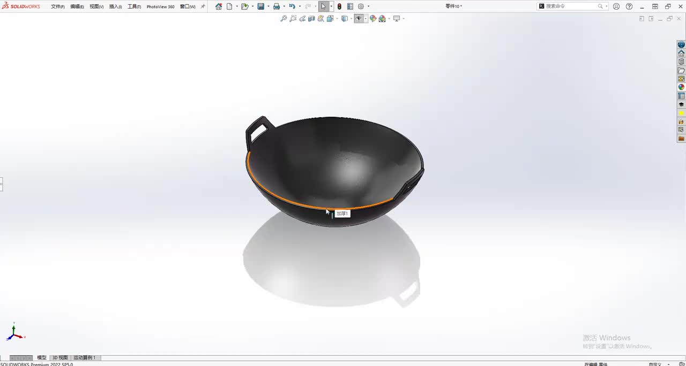Collapse left panel of document window

coord(642,19)
